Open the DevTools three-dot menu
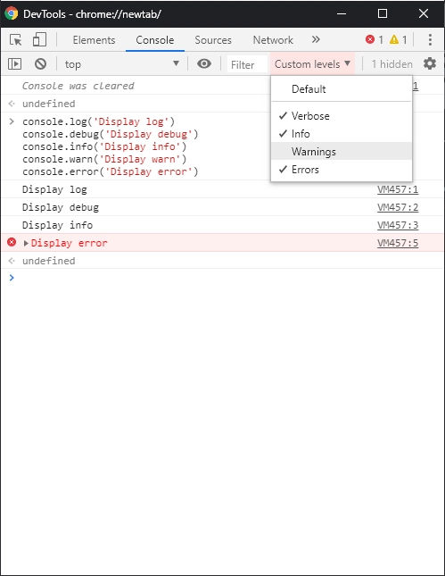This screenshot has width=445, height=576. click(430, 39)
